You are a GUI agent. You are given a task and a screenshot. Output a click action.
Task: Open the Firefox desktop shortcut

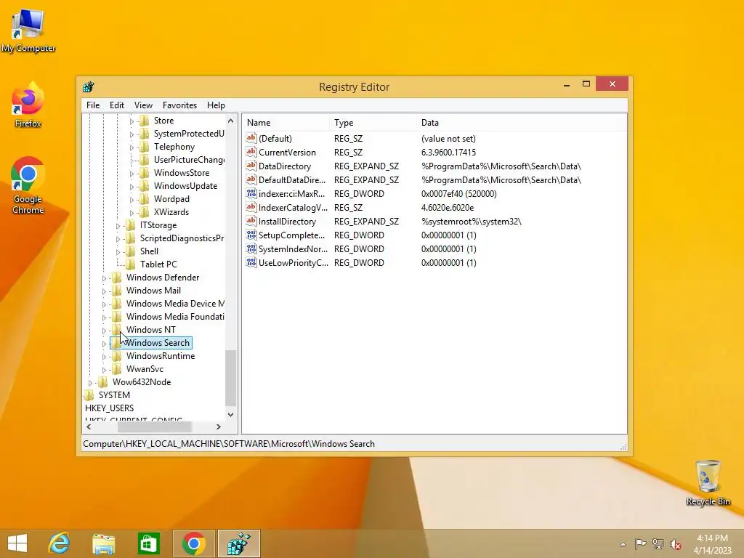pos(28,105)
